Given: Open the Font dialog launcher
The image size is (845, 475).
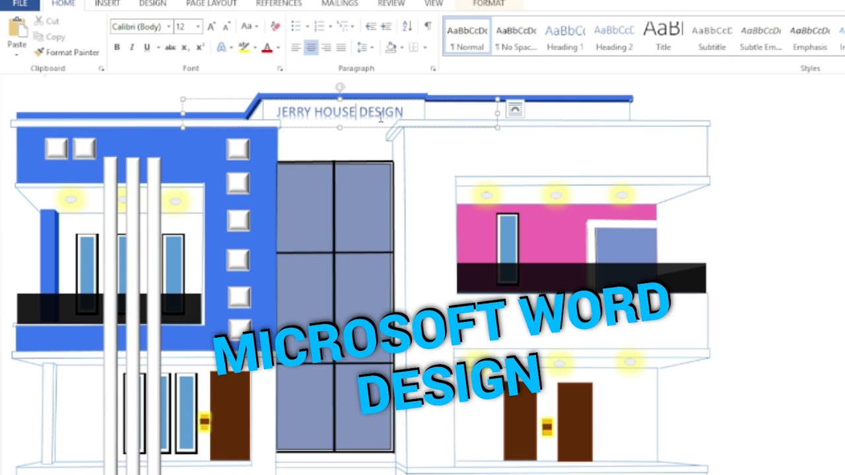Looking at the screenshot, I should [280, 69].
